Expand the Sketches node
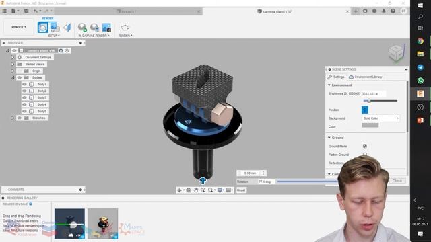Viewport: 431px width, 242px height. tap(12, 118)
